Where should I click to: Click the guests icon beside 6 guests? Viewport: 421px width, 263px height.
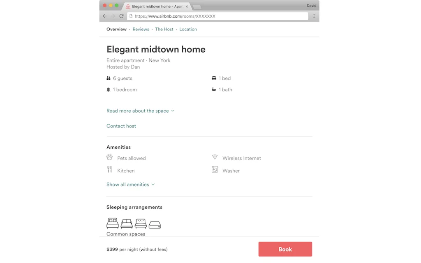109,78
